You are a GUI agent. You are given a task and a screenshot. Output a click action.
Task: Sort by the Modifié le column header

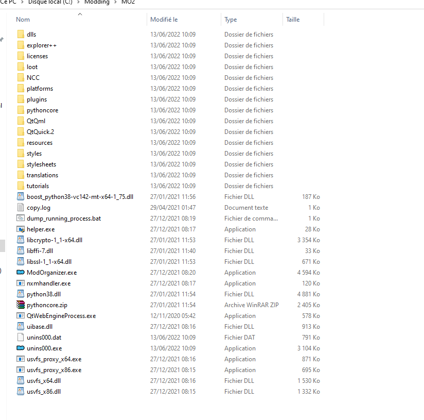(x=164, y=20)
